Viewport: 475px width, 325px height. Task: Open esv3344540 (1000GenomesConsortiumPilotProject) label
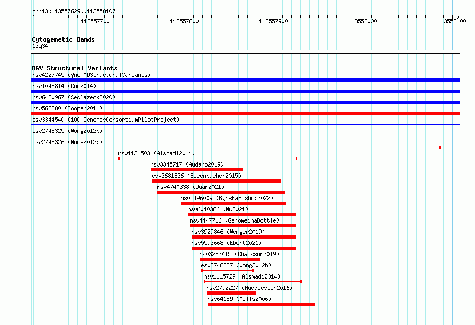[106, 120]
